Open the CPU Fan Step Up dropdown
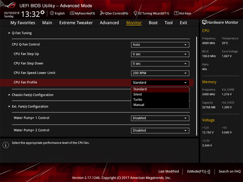 [x=160, y=54]
